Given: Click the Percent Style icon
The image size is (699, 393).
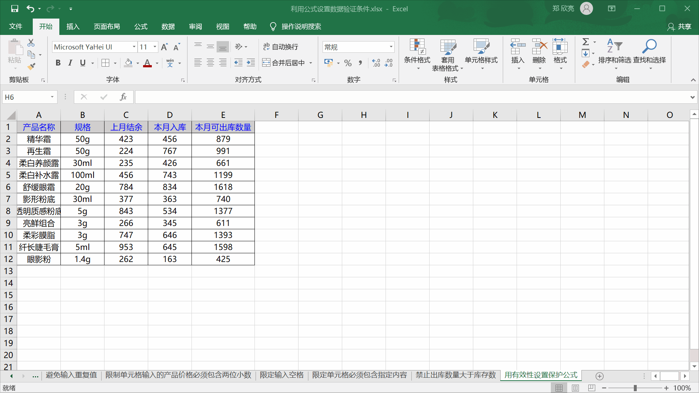Looking at the screenshot, I should tap(348, 63).
